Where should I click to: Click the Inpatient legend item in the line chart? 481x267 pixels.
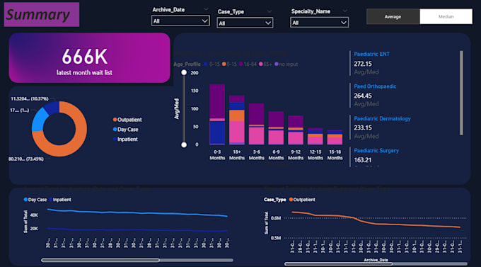(x=60, y=200)
